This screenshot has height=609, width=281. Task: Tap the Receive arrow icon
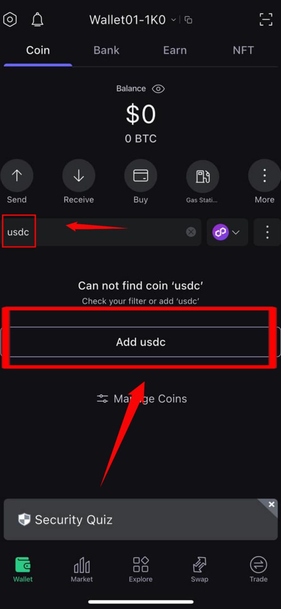(x=78, y=176)
